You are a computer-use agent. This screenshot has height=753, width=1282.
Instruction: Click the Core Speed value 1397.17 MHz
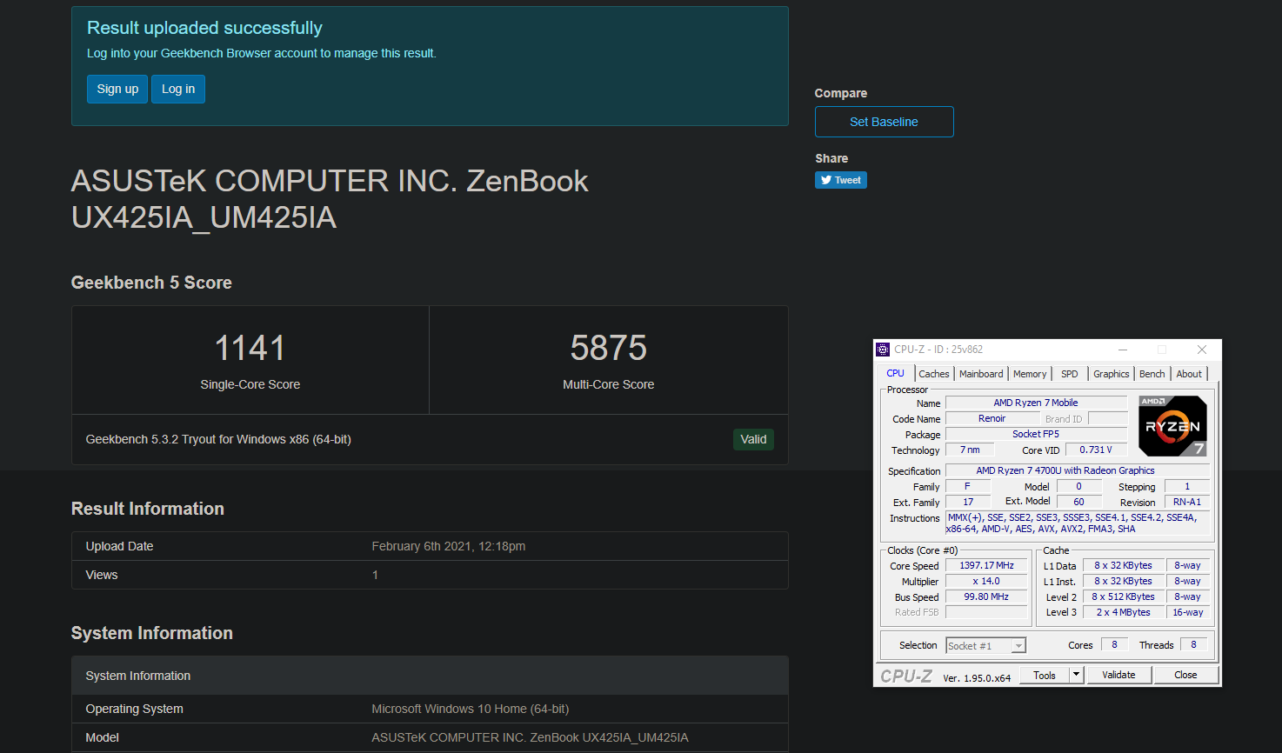click(986, 565)
